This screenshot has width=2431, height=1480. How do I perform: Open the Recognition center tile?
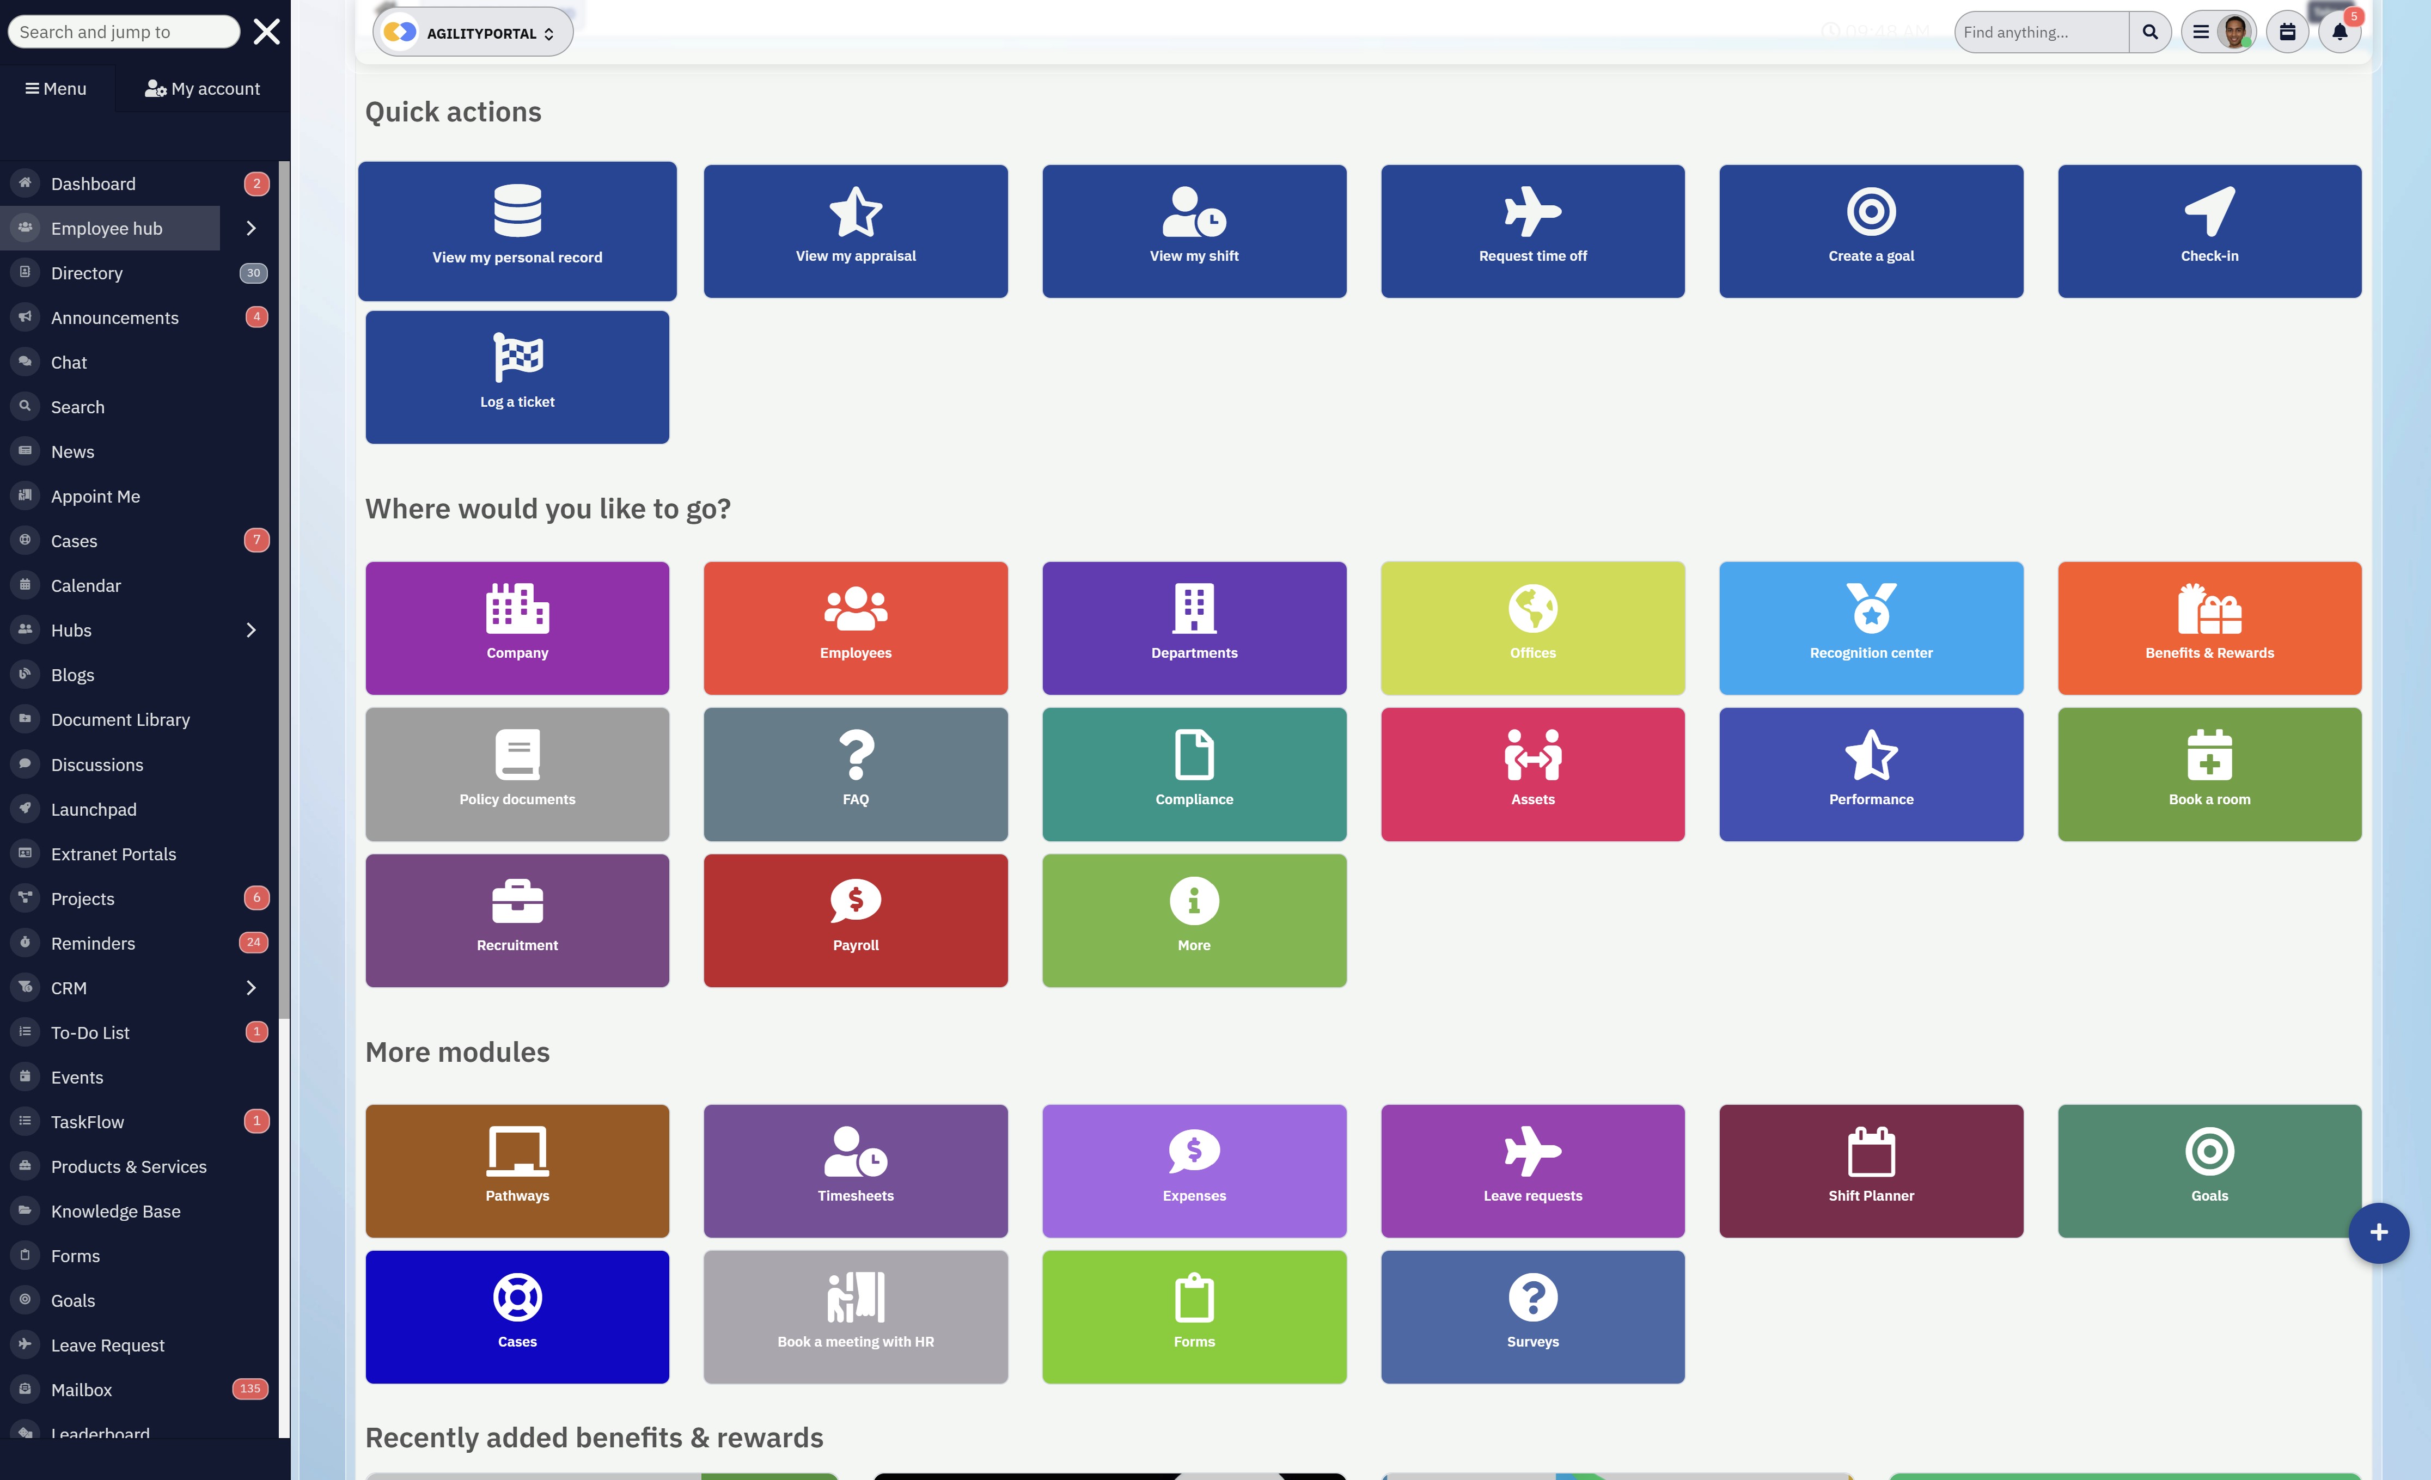1871,627
